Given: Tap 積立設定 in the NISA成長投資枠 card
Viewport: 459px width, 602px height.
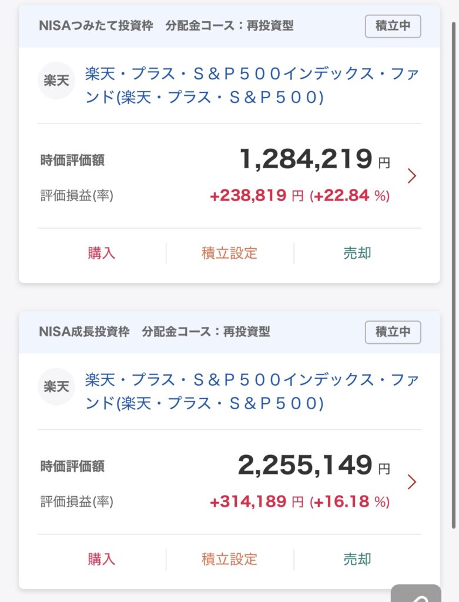Looking at the screenshot, I should (x=229, y=559).
